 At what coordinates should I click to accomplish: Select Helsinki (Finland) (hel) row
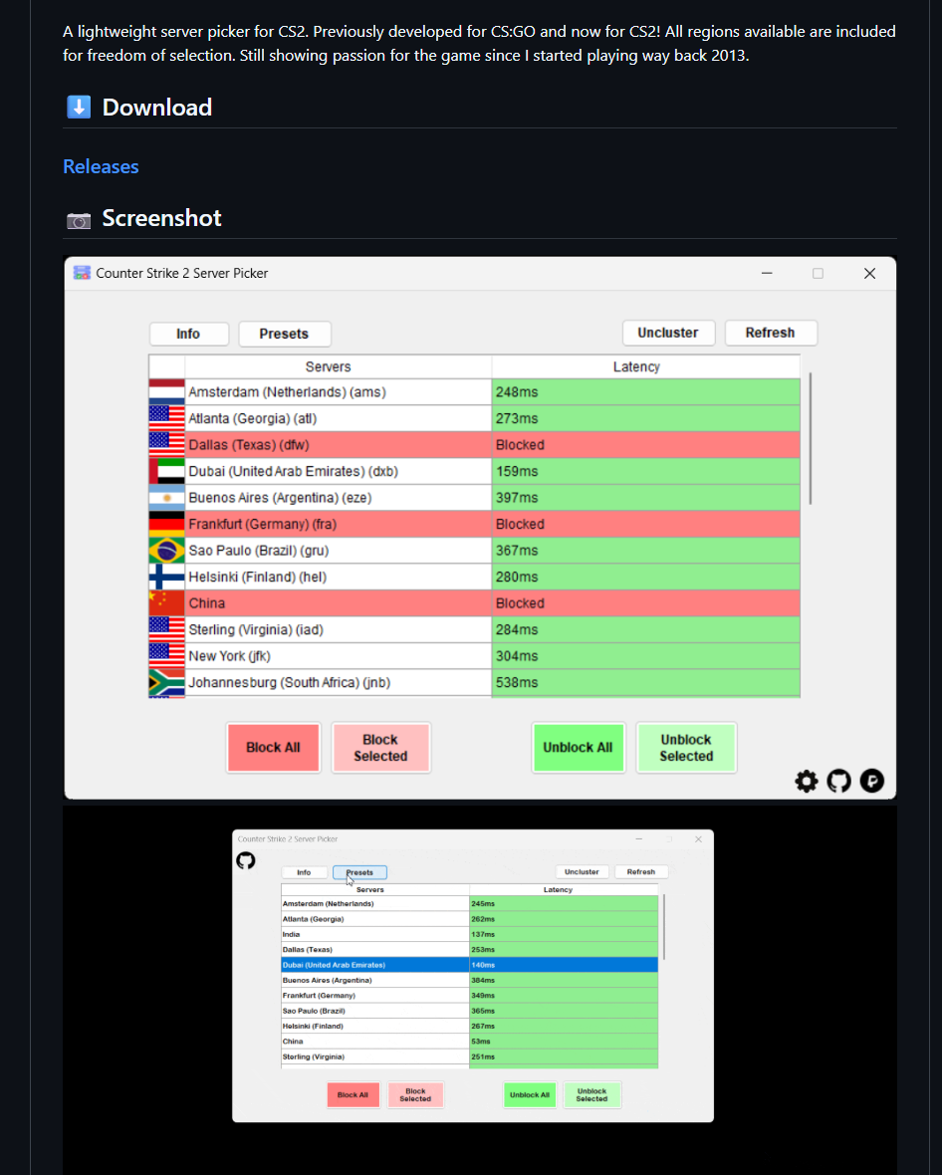point(474,577)
